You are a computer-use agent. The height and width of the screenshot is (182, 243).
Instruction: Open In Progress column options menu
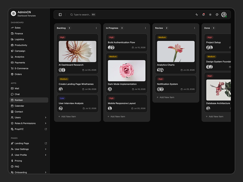point(145,28)
